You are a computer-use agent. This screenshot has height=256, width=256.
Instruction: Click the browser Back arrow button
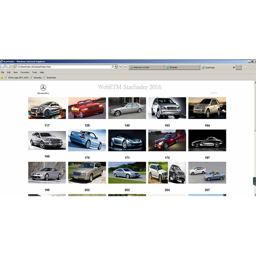pos(3,67)
